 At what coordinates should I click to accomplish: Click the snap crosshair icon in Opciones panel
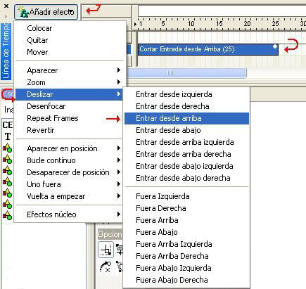point(106,250)
